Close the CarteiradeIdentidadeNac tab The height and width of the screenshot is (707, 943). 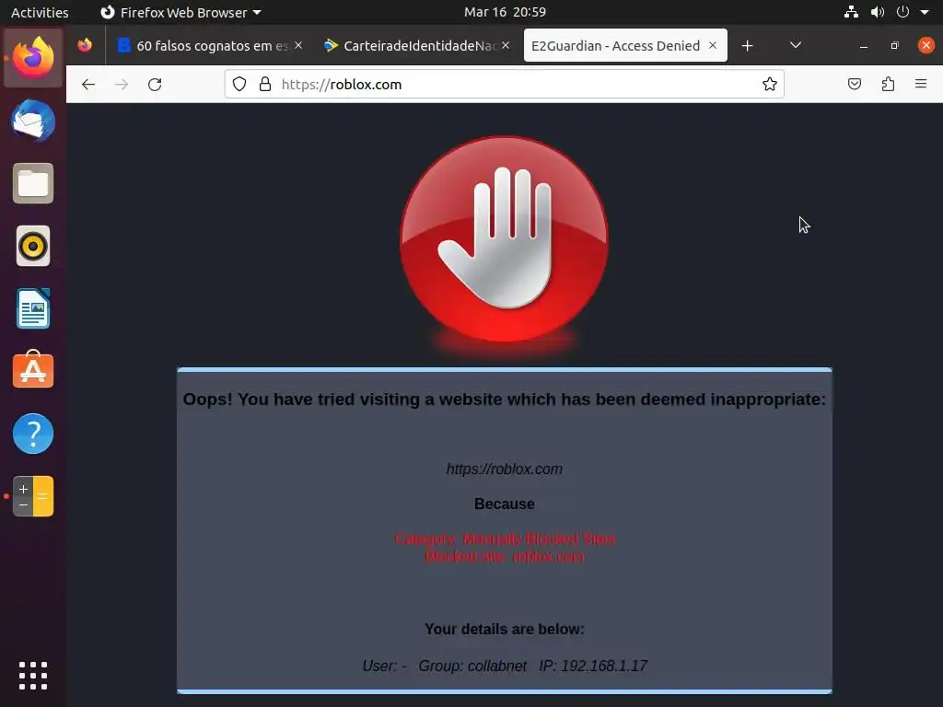tap(506, 45)
